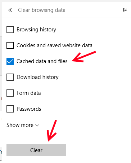Pin the pane with the pushpin icon
131x163 pixels.
click(x=124, y=10)
